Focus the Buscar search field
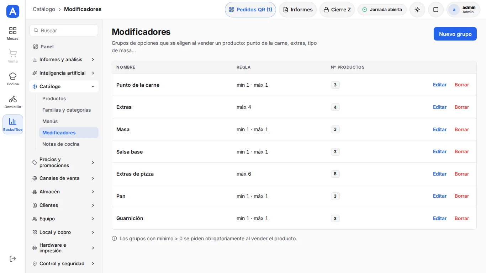 pos(64,30)
